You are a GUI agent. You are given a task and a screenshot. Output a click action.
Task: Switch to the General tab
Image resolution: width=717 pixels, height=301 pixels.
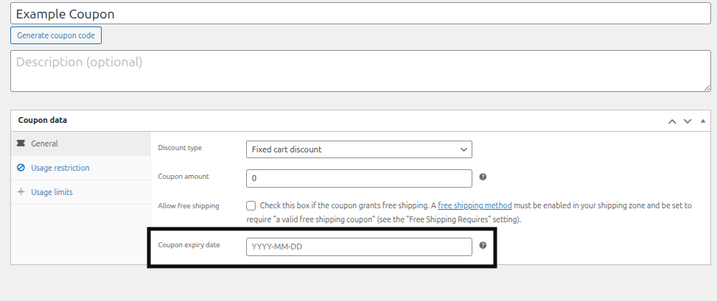tap(44, 144)
